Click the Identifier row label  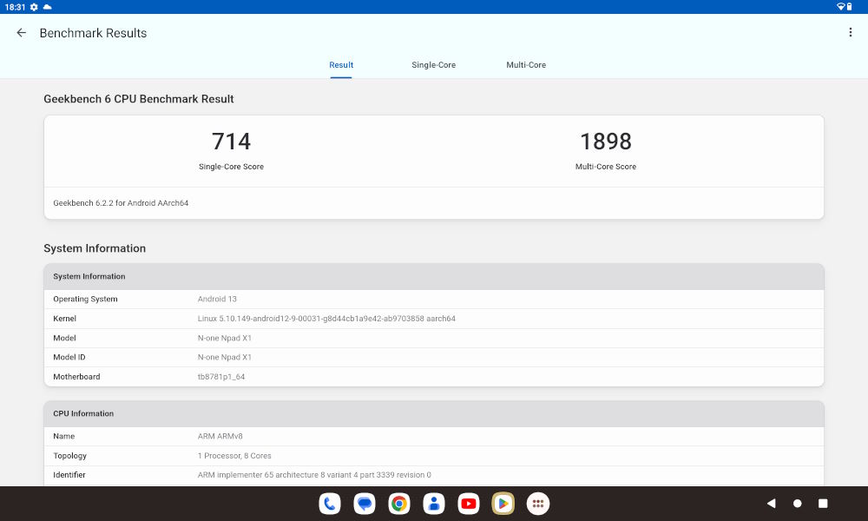point(69,475)
